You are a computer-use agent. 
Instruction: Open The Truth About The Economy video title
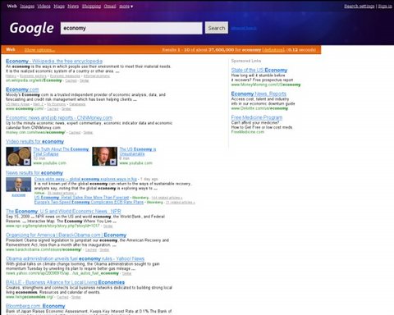click(x=61, y=152)
